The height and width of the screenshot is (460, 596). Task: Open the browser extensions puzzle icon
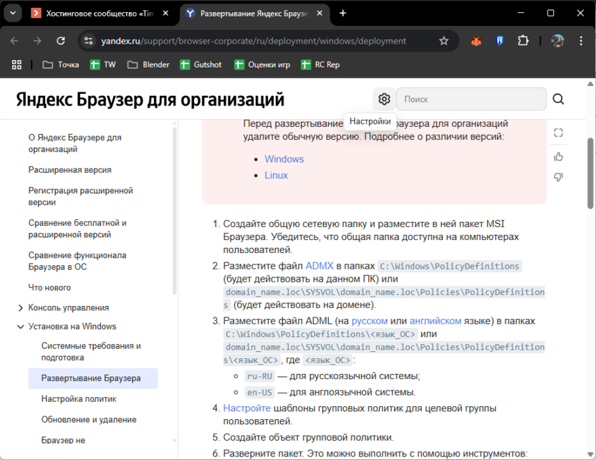[523, 41]
